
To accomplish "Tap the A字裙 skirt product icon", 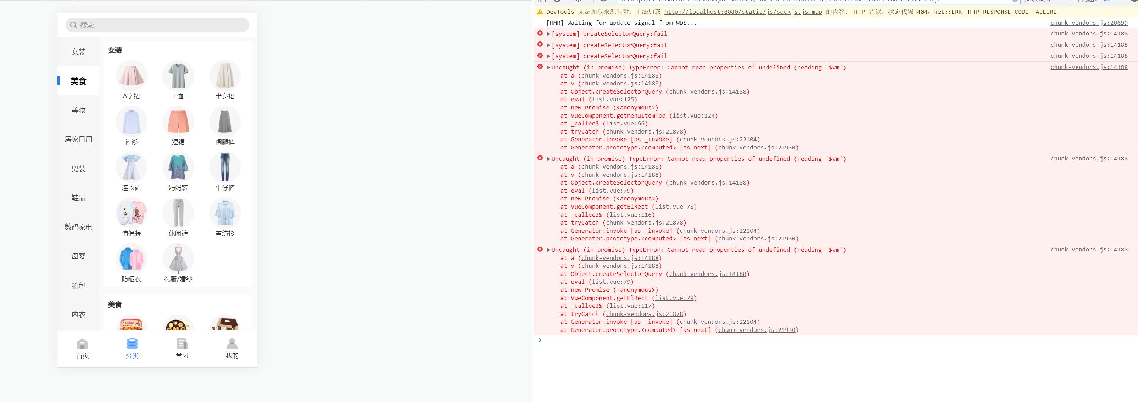I will (131, 76).
